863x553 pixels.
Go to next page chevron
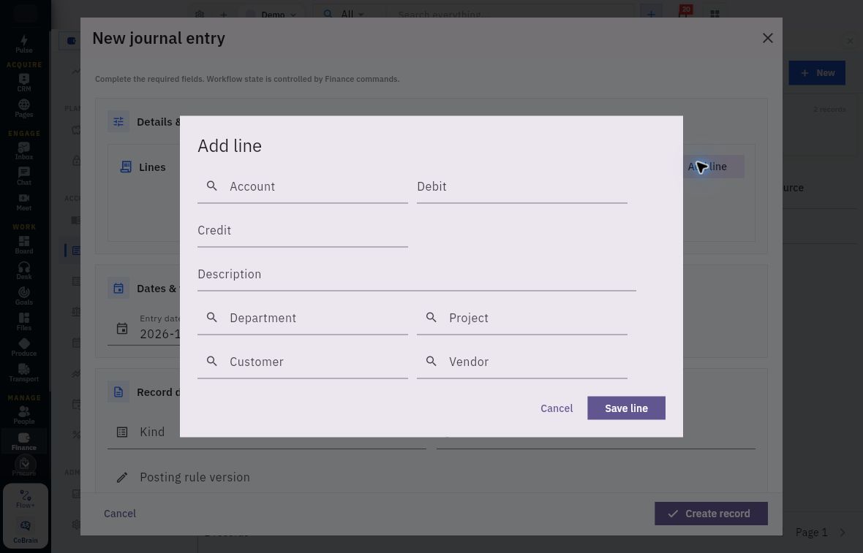click(842, 532)
